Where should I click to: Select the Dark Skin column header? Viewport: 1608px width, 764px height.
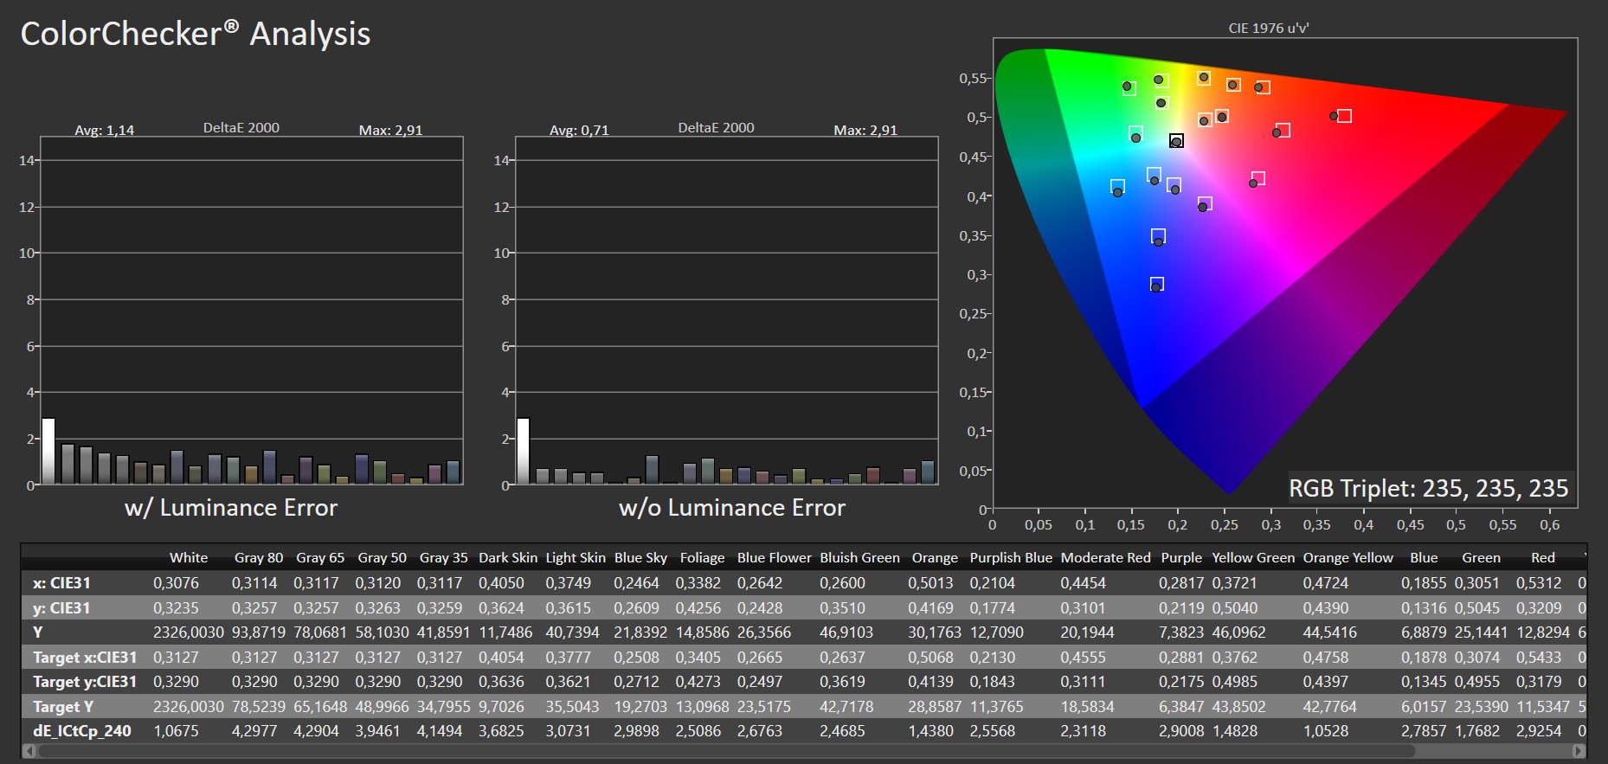(507, 558)
